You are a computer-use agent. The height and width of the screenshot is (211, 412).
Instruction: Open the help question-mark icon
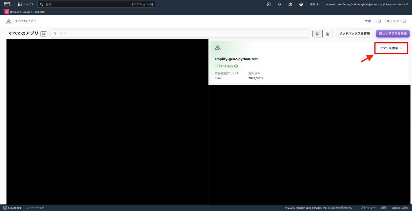pos(290,4)
